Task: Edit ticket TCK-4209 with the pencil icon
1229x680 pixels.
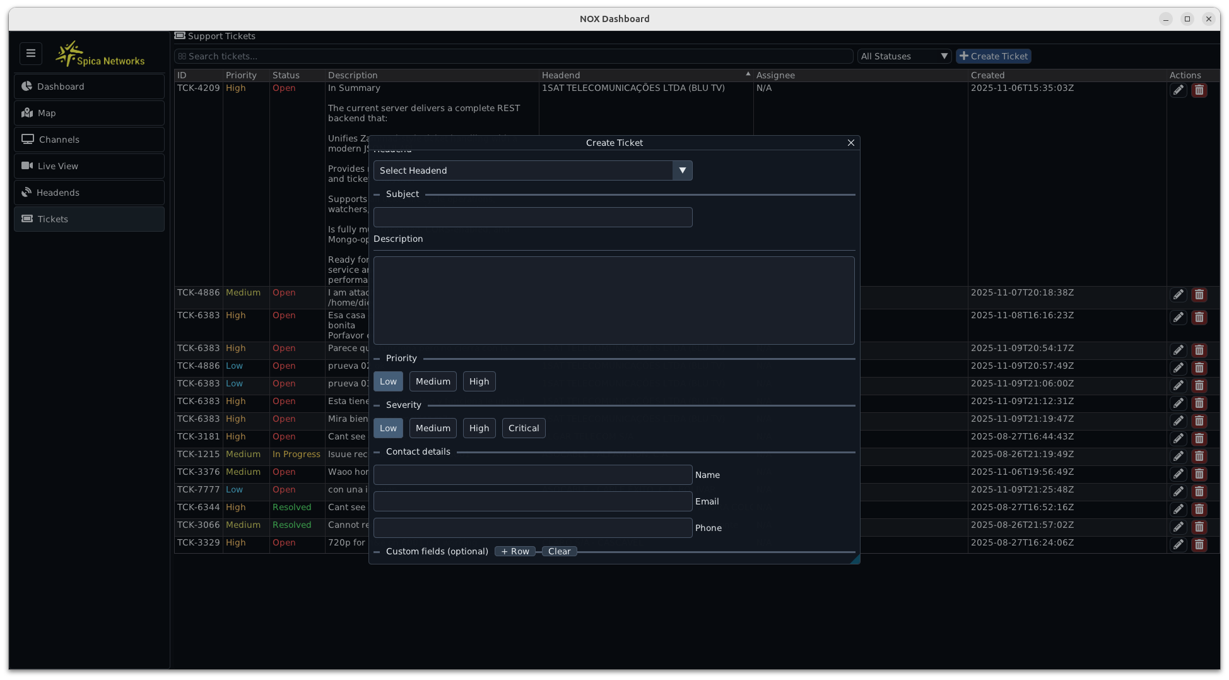Action: (x=1178, y=90)
